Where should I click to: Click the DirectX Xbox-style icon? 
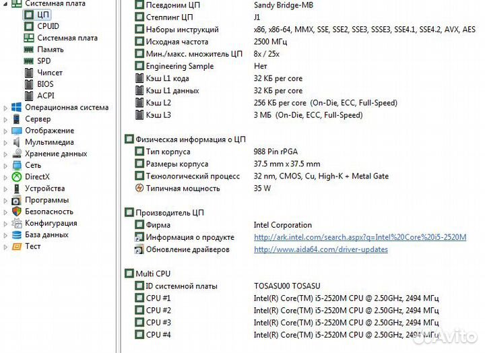(x=16, y=176)
